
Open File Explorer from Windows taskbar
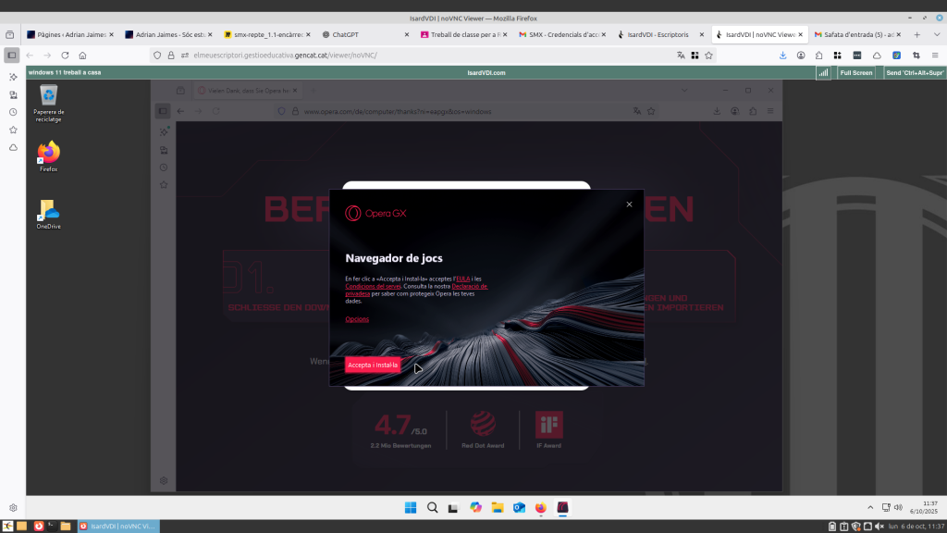pyautogui.click(x=498, y=507)
